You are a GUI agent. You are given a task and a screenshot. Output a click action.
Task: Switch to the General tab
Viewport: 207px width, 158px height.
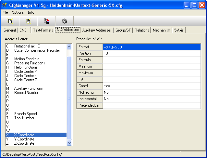10,30
